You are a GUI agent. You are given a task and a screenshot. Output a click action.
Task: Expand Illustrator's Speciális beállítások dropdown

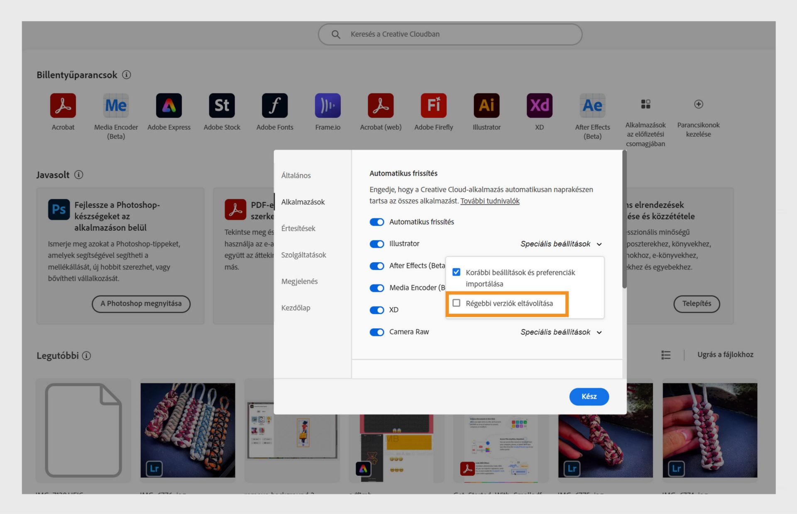tap(561, 244)
